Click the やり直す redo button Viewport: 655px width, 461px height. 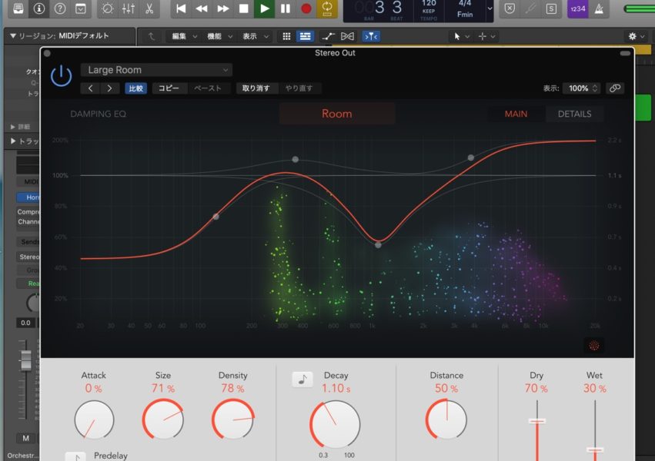pos(299,88)
